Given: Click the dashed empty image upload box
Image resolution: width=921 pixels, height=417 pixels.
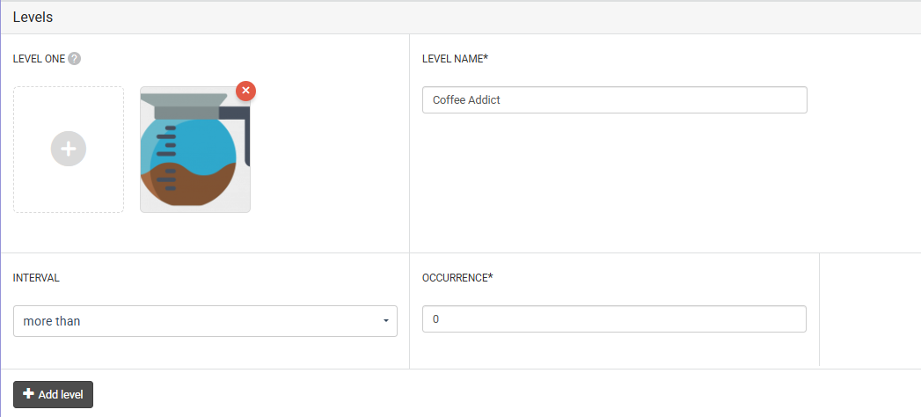Looking at the screenshot, I should click(x=69, y=150).
